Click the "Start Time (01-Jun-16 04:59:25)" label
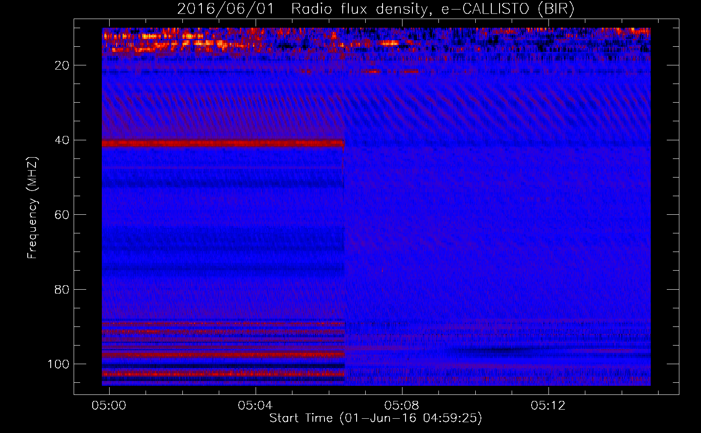This screenshot has height=433, width=701. [376, 418]
